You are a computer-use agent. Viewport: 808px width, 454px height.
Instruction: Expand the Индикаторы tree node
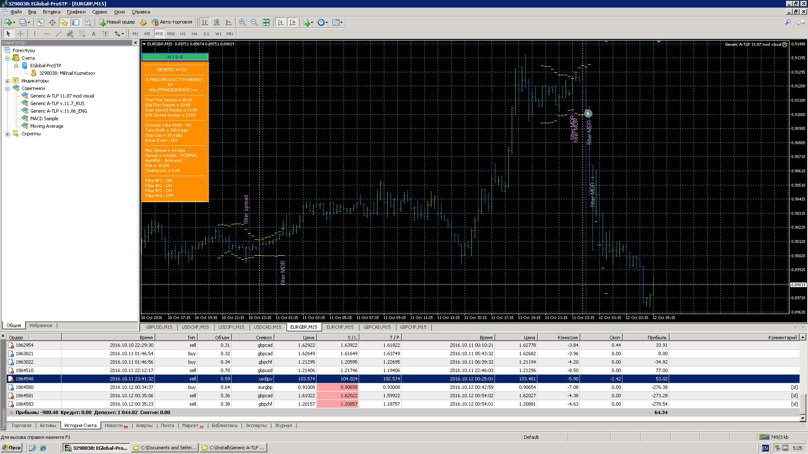click(7, 81)
